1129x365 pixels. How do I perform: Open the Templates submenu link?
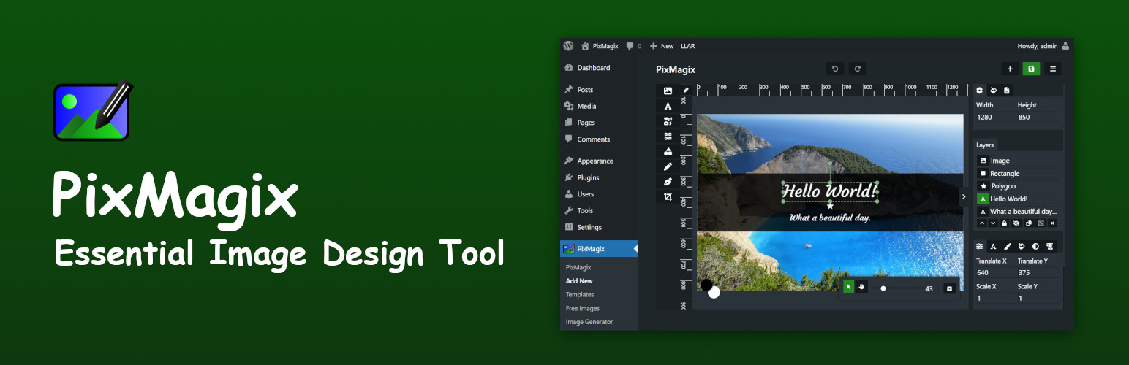580,294
